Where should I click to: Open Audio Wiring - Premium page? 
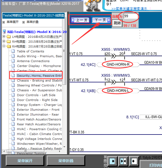coord(39,56)
